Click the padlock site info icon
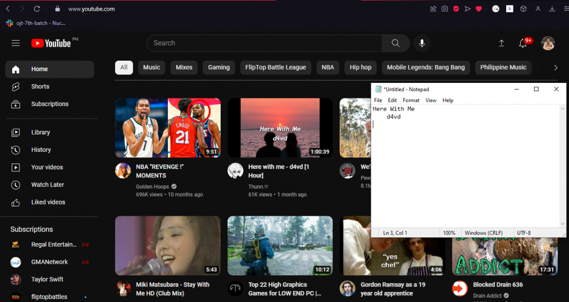569x302 pixels. click(57, 9)
